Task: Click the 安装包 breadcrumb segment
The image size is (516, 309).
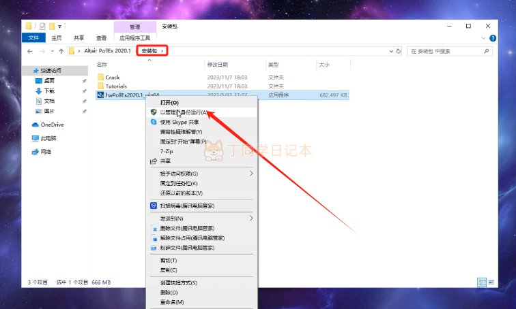Action: point(149,51)
